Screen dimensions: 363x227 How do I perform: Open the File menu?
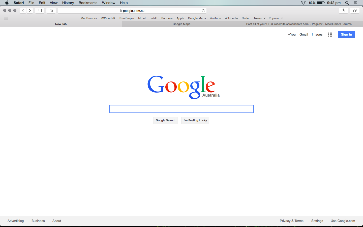(31, 3)
